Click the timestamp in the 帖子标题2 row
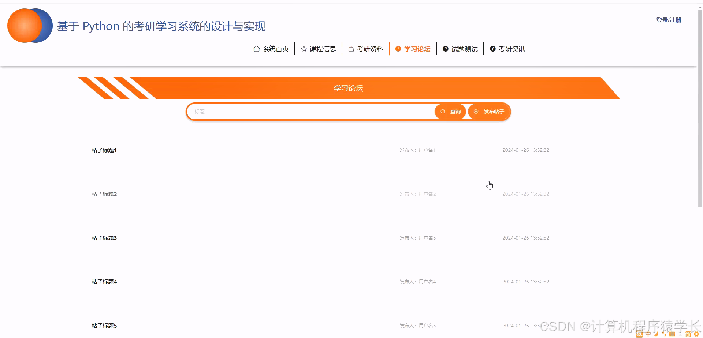The width and height of the screenshot is (703, 338). click(x=526, y=194)
